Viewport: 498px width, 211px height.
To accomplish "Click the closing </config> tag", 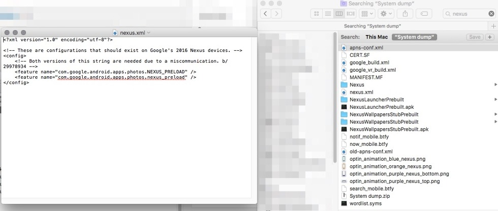I will tap(16, 82).
